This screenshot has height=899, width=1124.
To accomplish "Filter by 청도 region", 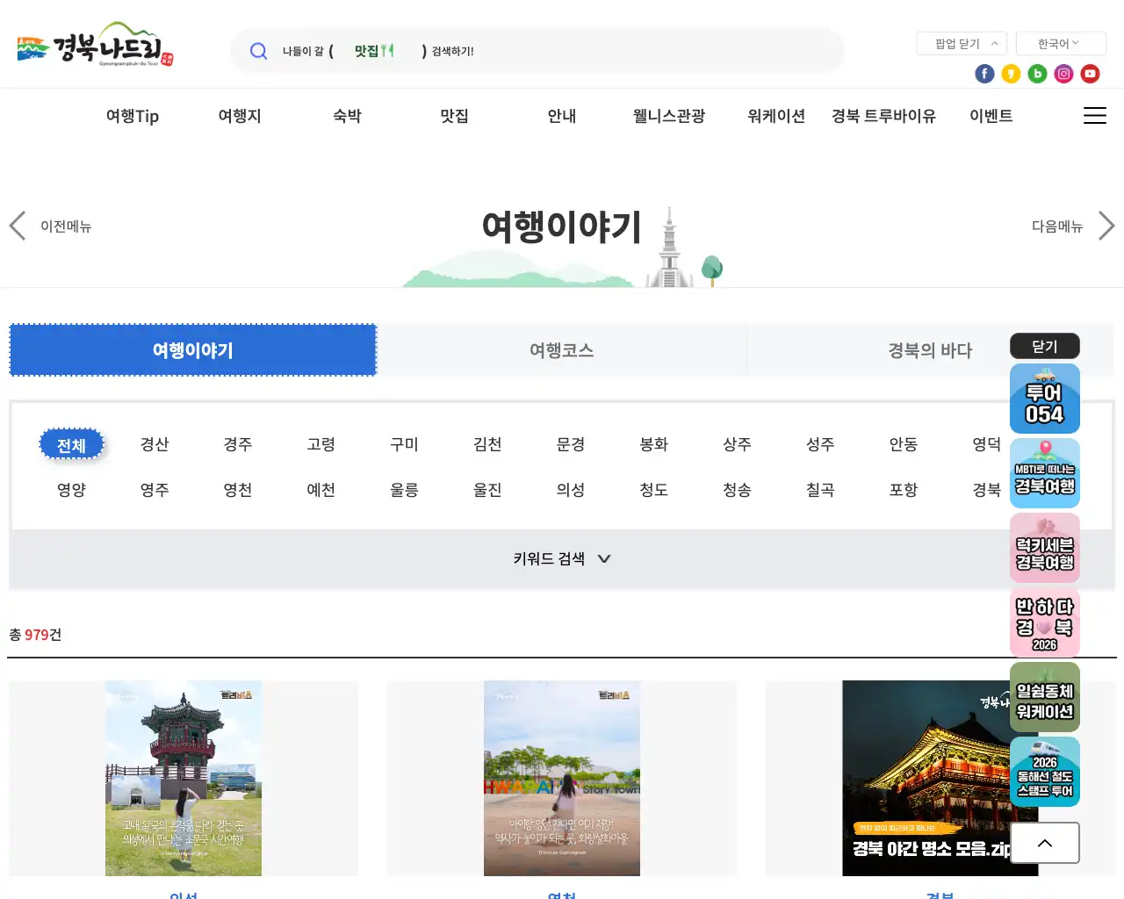I will click(654, 490).
